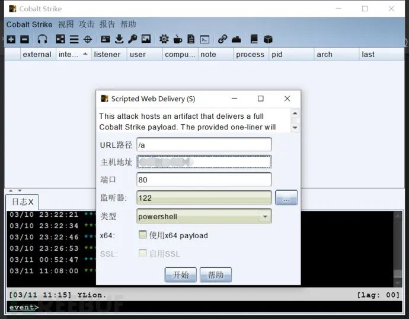Image resolution: width=409 pixels, height=319 pixels.
Task: Switch to pivot graph view icon
Action: pos(60,39)
